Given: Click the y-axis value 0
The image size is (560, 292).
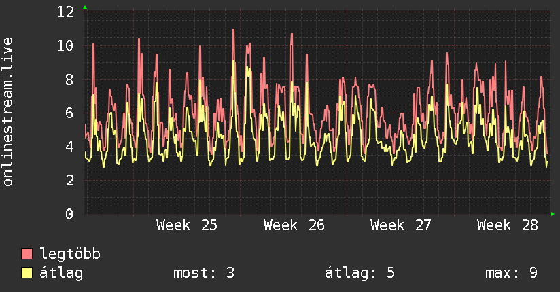Looking at the screenshot, I should 69,214.
